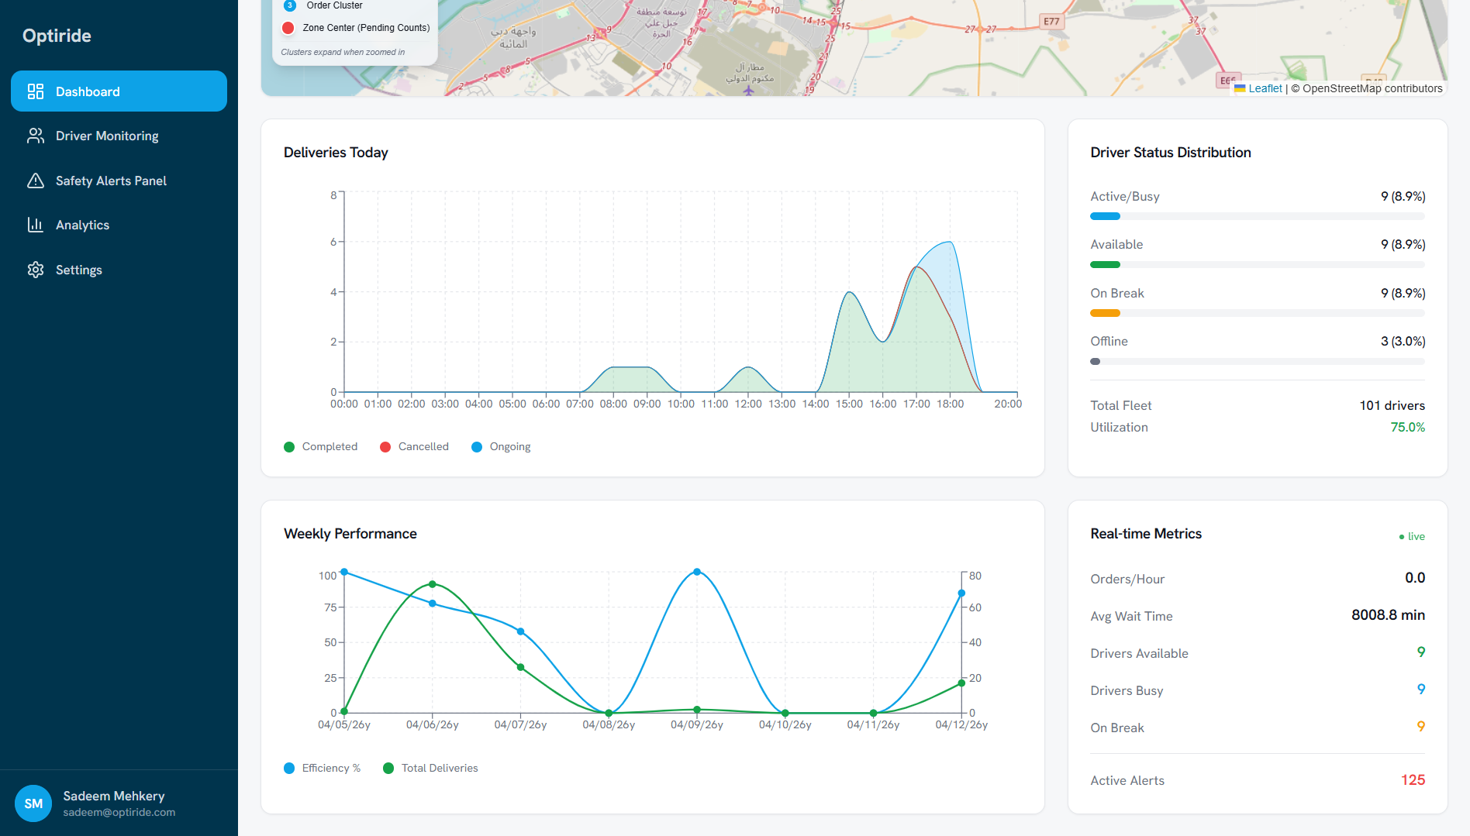Click the 04/06/26y total deliveries data point

pos(433,584)
